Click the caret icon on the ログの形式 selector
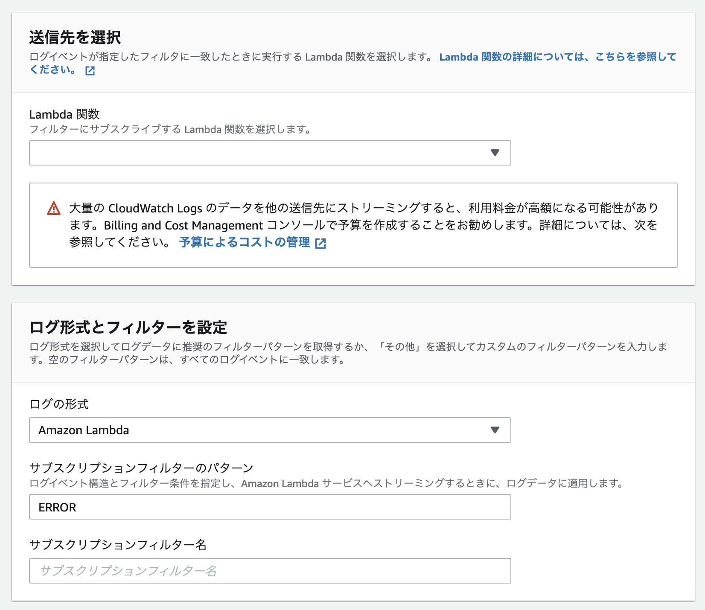705x610 pixels. point(495,430)
